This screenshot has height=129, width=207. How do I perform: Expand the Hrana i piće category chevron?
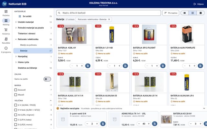[x=16, y=62]
